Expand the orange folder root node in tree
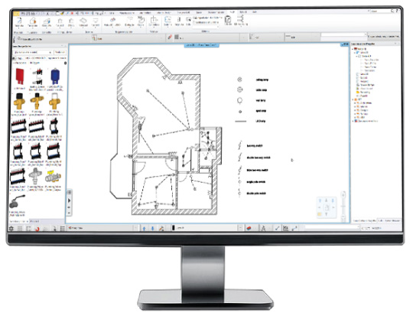 pyautogui.click(x=353, y=99)
